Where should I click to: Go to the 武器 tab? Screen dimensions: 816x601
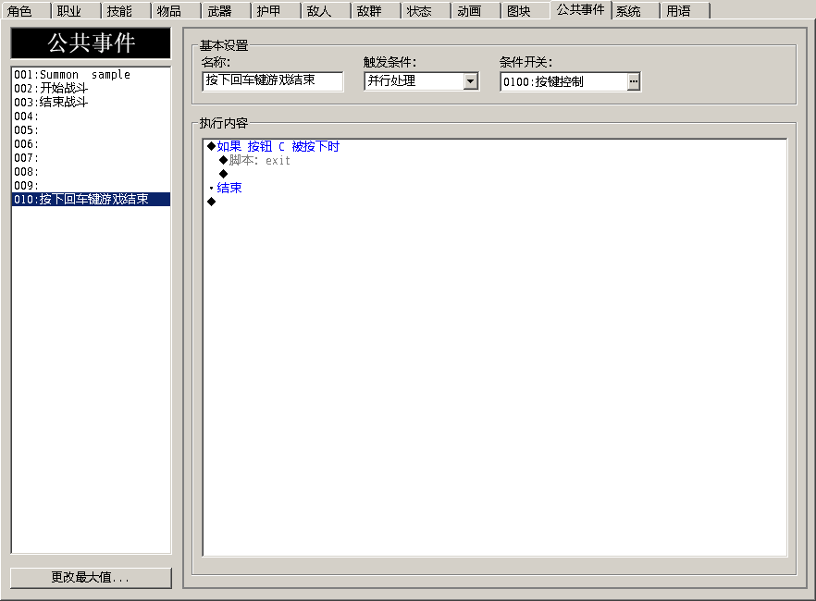coord(226,11)
